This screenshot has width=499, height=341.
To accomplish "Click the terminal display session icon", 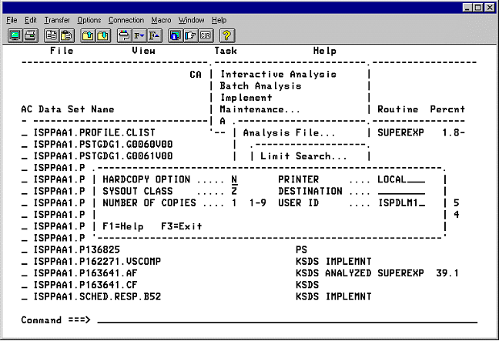I will 15,35.
